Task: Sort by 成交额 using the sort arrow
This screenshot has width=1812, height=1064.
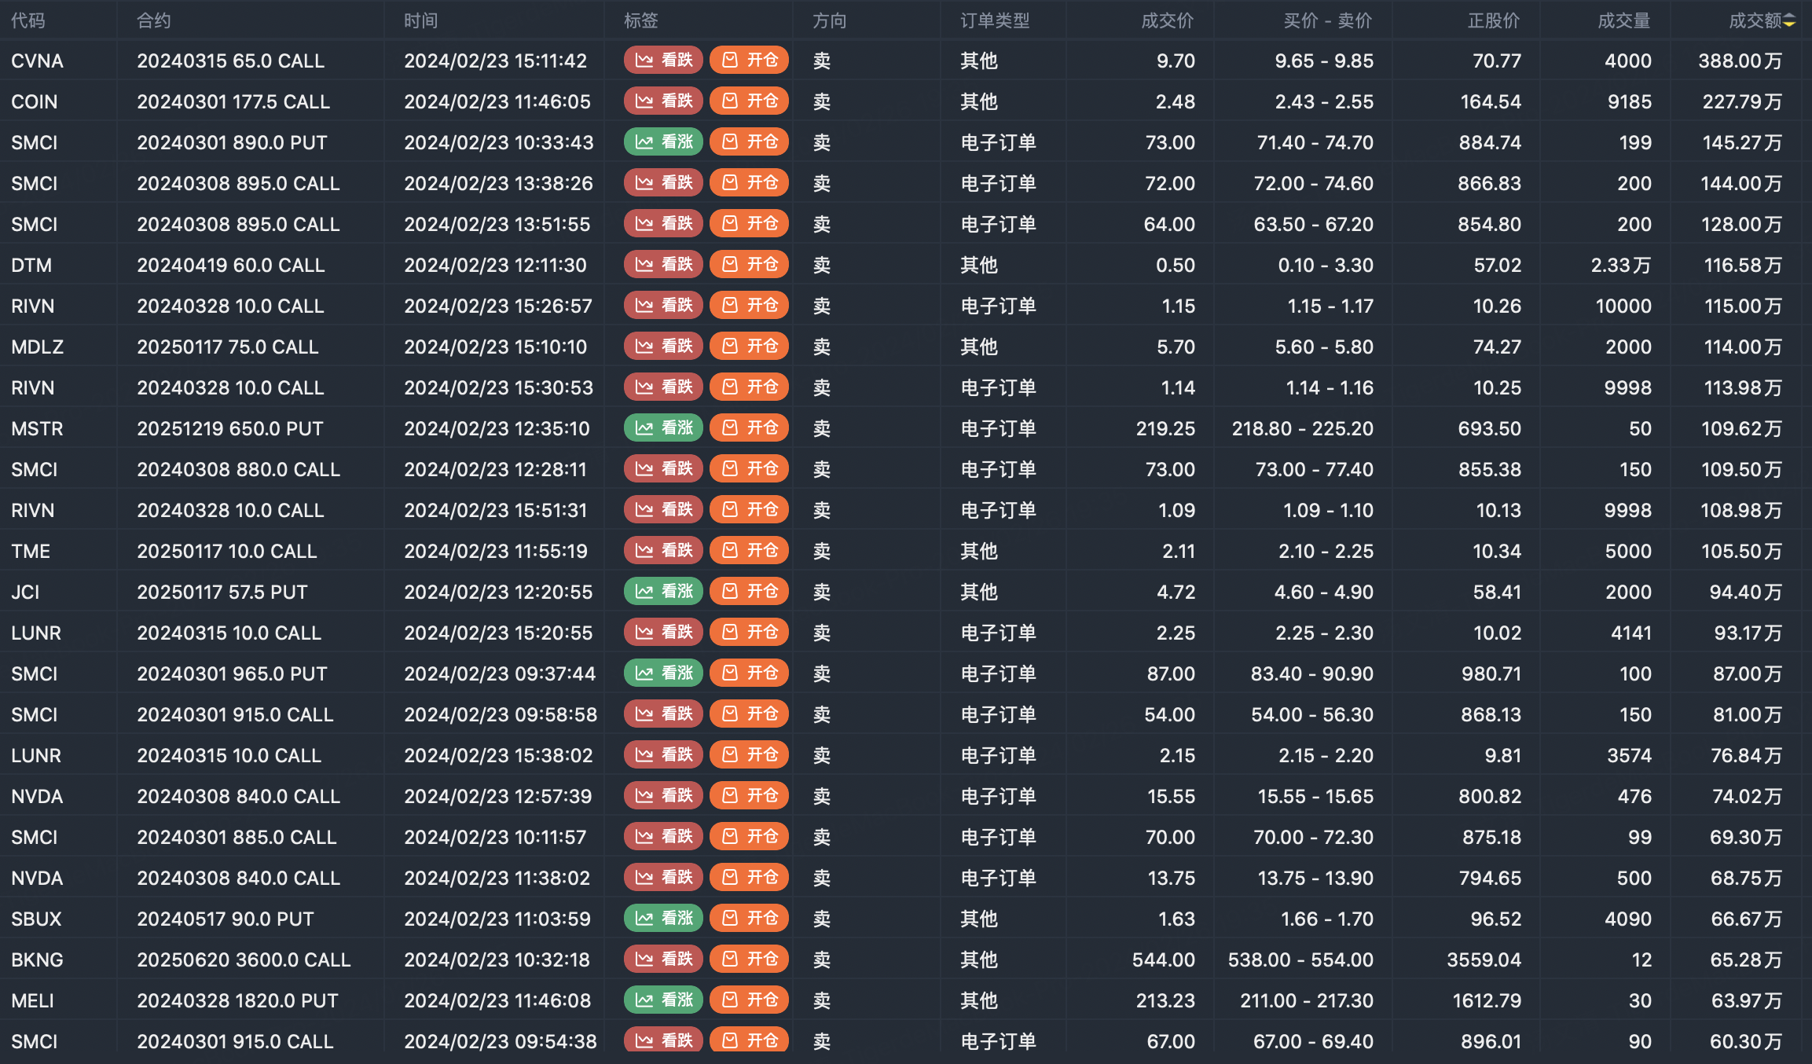Action: click(x=1789, y=21)
